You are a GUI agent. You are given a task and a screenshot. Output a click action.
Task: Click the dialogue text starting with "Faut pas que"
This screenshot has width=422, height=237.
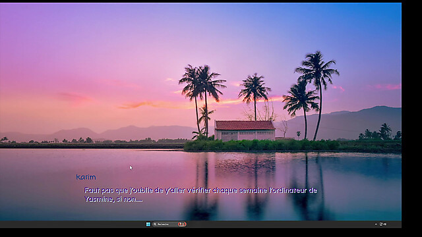(200, 195)
